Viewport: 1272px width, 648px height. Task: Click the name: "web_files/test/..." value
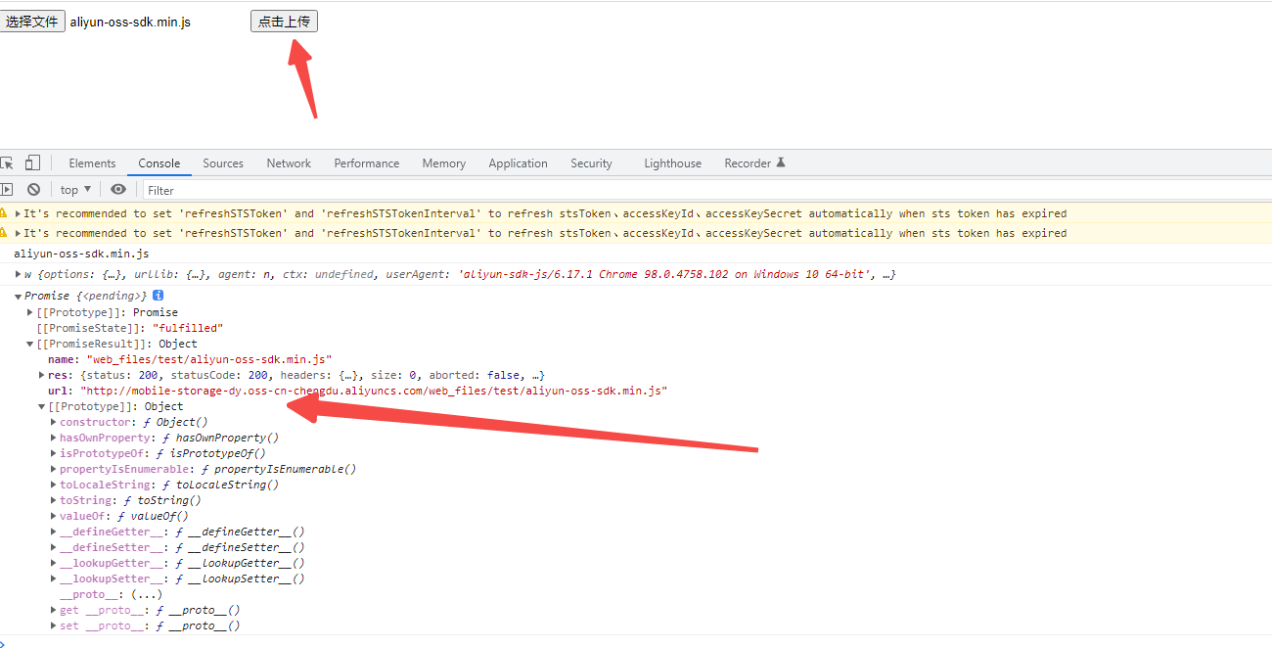(209, 359)
